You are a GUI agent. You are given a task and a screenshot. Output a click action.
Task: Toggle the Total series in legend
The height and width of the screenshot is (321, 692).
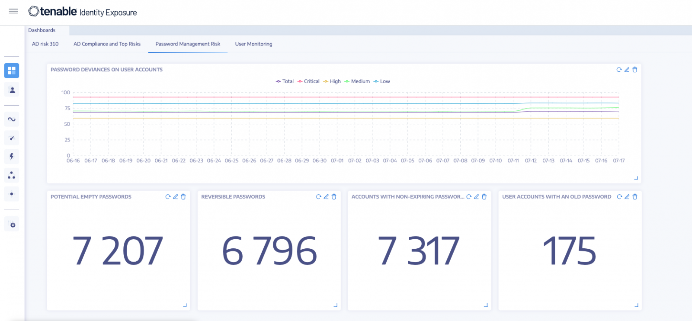(x=285, y=81)
